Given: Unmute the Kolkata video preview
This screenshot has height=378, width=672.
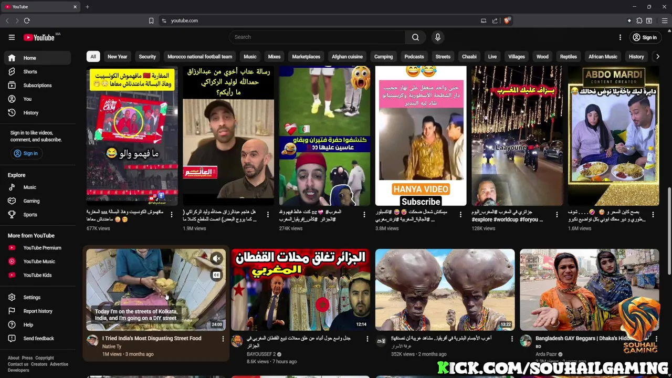Looking at the screenshot, I should tap(216, 258).
